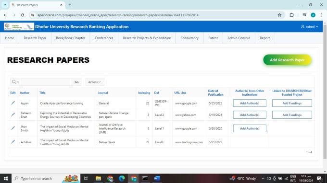Open the volume control in tray
This screenshot has height=183, width=327.
click(269, 178)
